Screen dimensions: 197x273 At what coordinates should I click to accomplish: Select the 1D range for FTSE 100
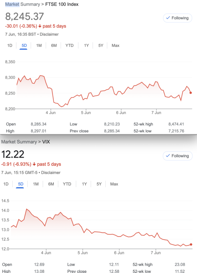[10, 45]
